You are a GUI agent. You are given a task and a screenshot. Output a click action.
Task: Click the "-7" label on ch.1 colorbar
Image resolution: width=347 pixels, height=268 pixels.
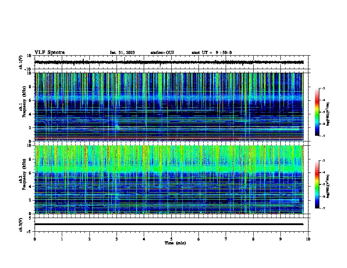click(x=323, y=136)
